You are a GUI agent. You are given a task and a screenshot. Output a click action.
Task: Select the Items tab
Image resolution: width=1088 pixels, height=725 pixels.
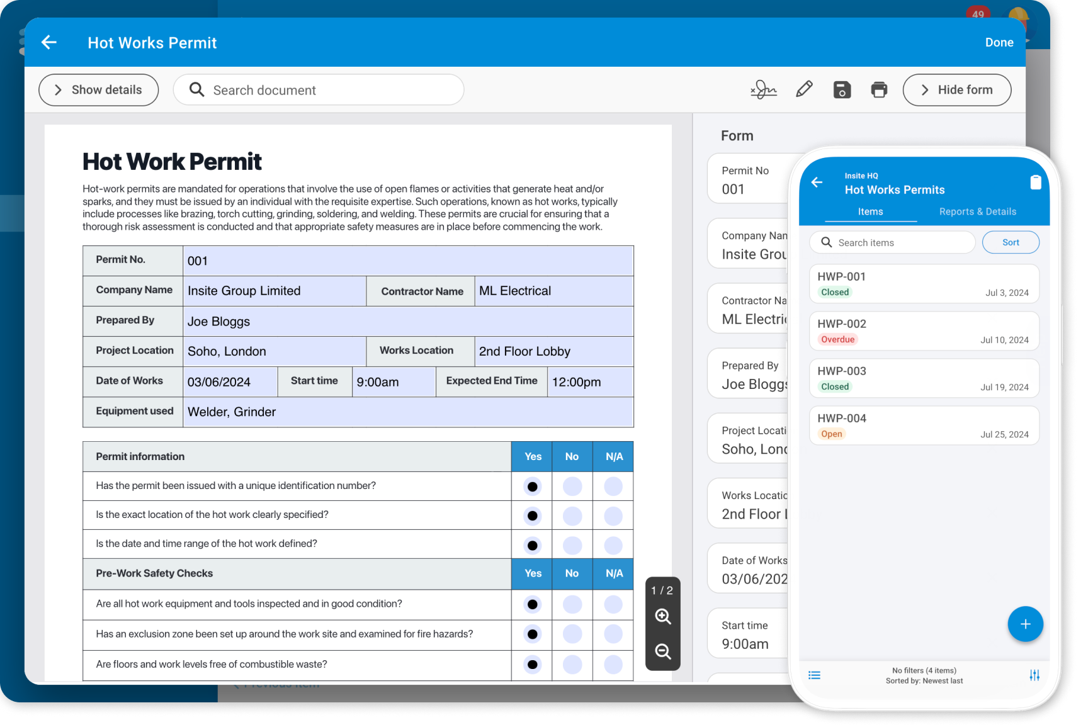[x=870, y=211]
